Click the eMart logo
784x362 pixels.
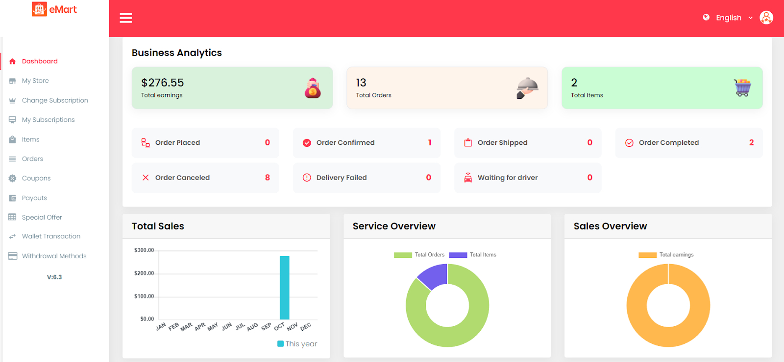pyautogui.click(x=54, y=9)
